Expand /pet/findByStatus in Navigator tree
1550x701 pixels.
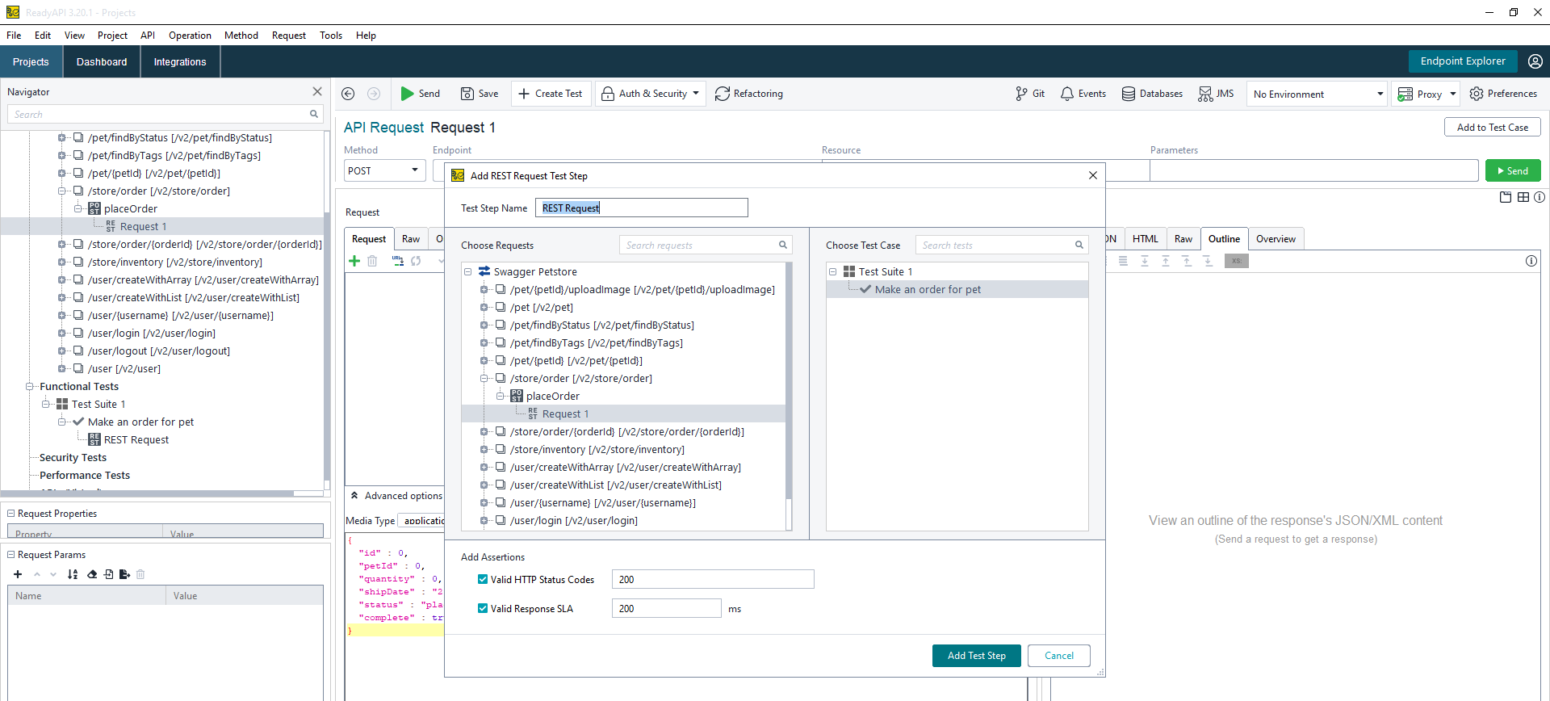[x=61, y=138]
